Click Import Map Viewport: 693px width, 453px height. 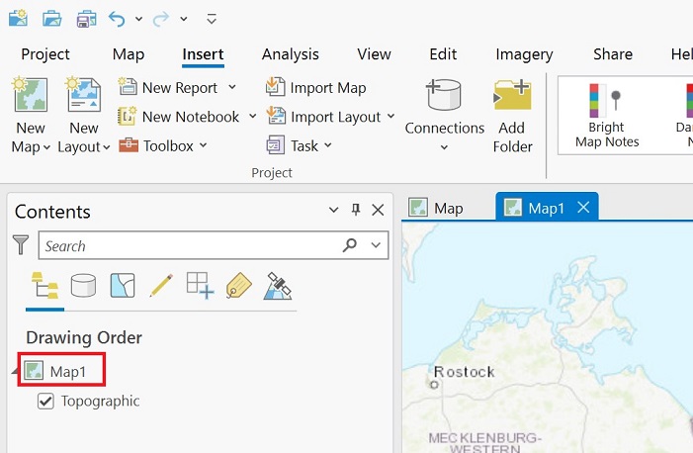tap(316, 88)
